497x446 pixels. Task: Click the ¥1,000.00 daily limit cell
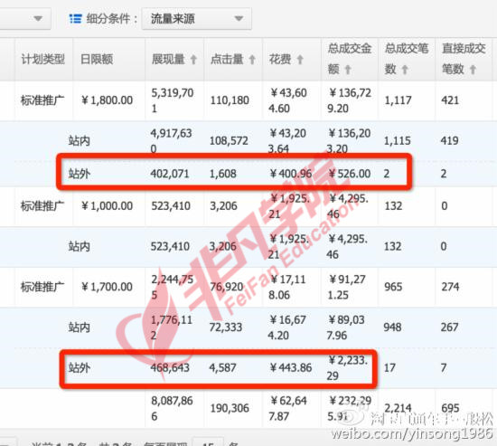coord(108,206)
